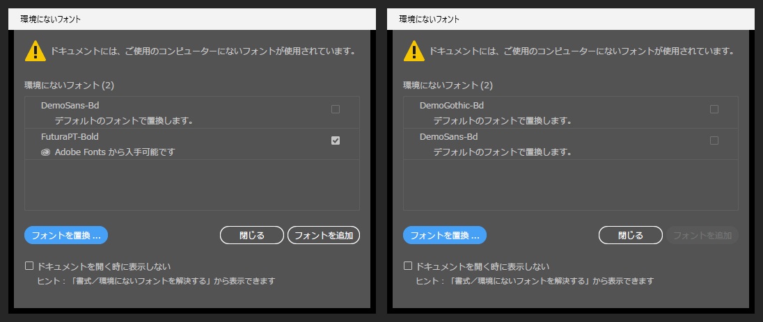763x322 pixels.
Task: Check the DemoSans-Bd checkbox in right dialog
Action: 714,140
